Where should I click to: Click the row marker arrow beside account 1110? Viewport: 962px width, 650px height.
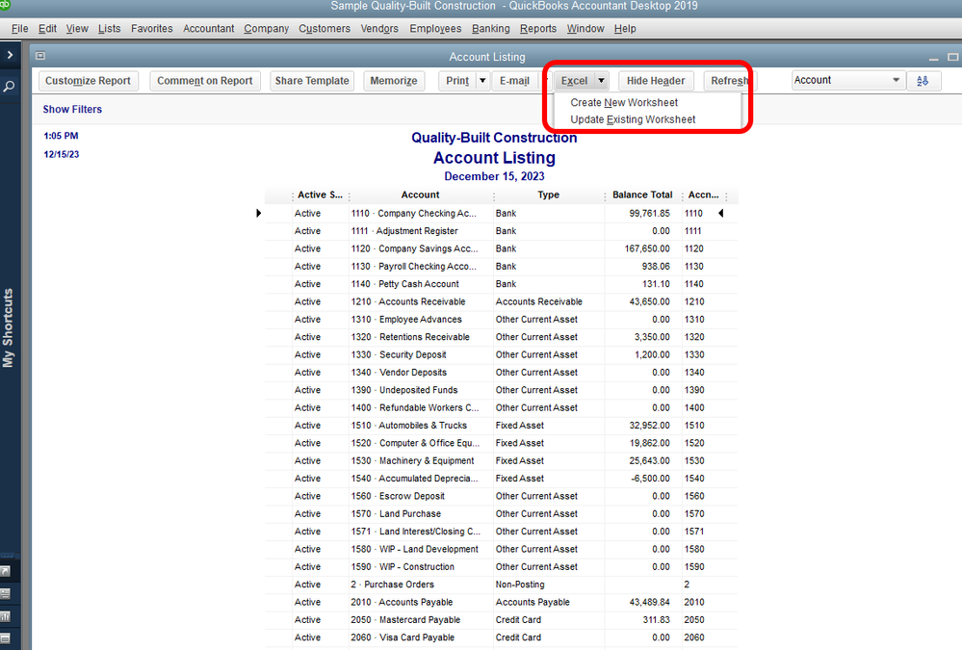258,213
